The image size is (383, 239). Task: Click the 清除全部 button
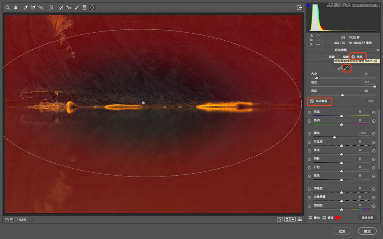pos(367,218)
